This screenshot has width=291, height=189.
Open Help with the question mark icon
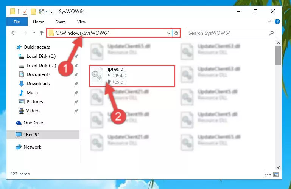pos(277,22)
